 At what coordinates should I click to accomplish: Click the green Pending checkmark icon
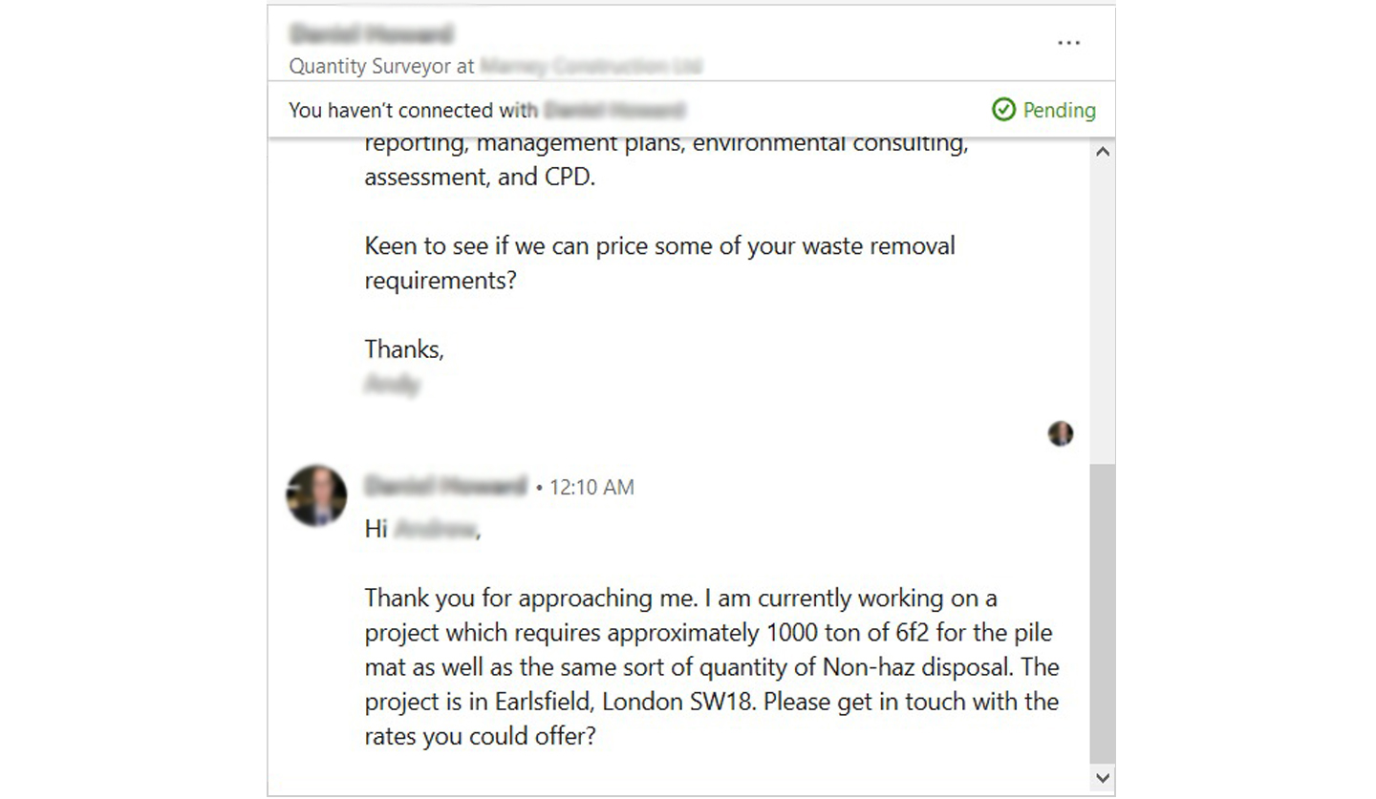click(1003, 110)
